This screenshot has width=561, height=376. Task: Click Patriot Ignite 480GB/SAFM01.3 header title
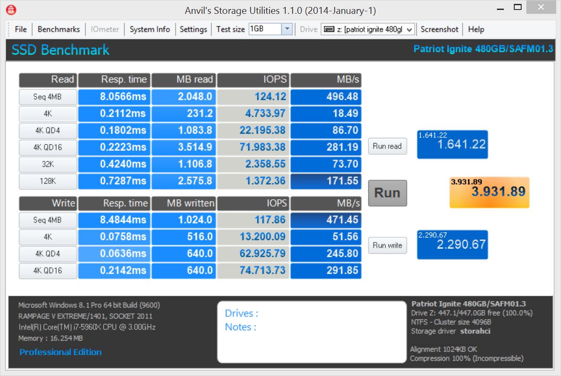483,49
